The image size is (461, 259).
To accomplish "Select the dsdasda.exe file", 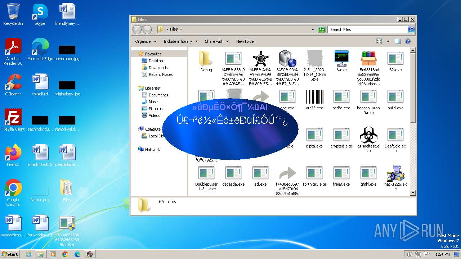I will coord(233,176).
